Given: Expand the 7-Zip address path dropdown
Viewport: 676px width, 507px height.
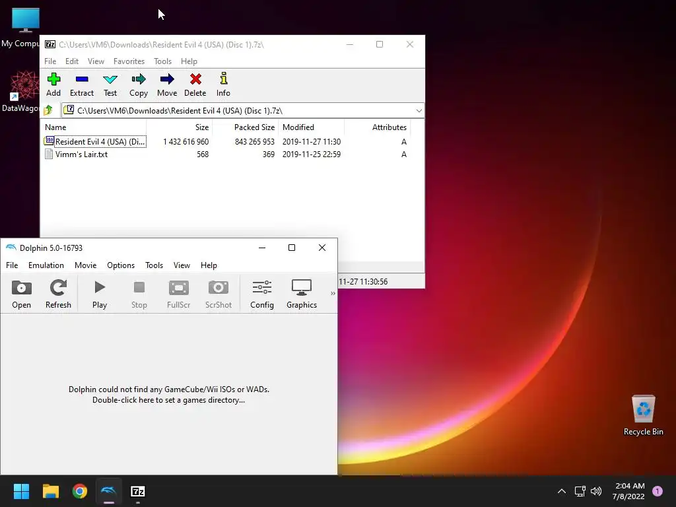Looking at the screenshot, I should tap(419, 111).
